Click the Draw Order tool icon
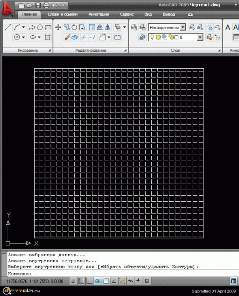The height and width of the screenshot is (296, 239). click(x=118, y=27)
